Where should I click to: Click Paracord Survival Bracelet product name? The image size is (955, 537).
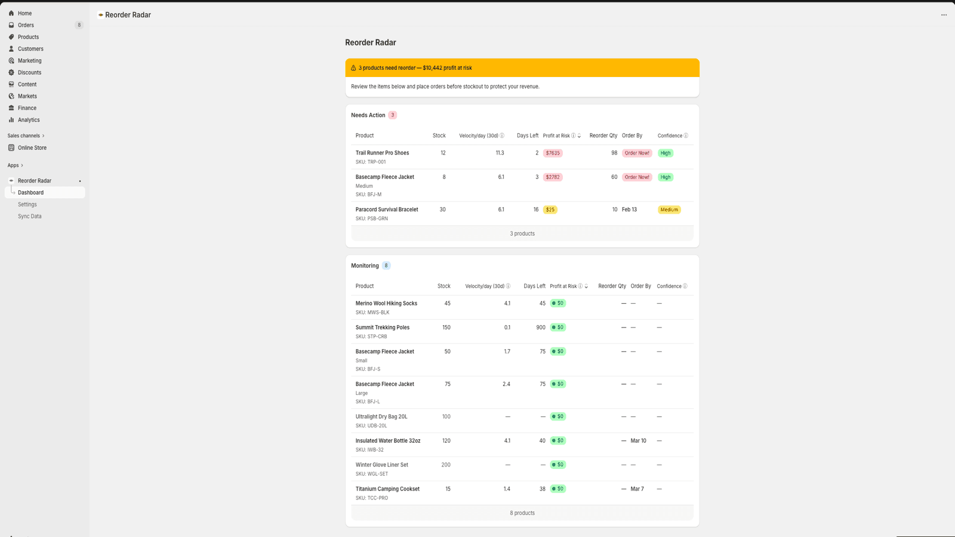click(387, 209)
